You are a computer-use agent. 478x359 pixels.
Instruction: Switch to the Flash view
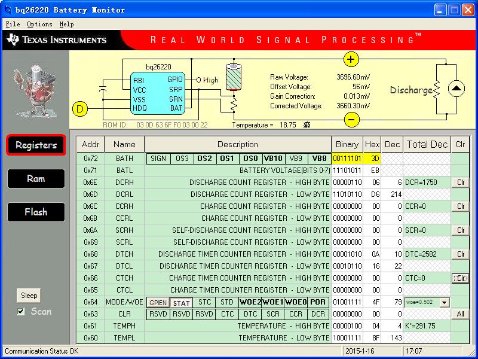click(36, 212)
